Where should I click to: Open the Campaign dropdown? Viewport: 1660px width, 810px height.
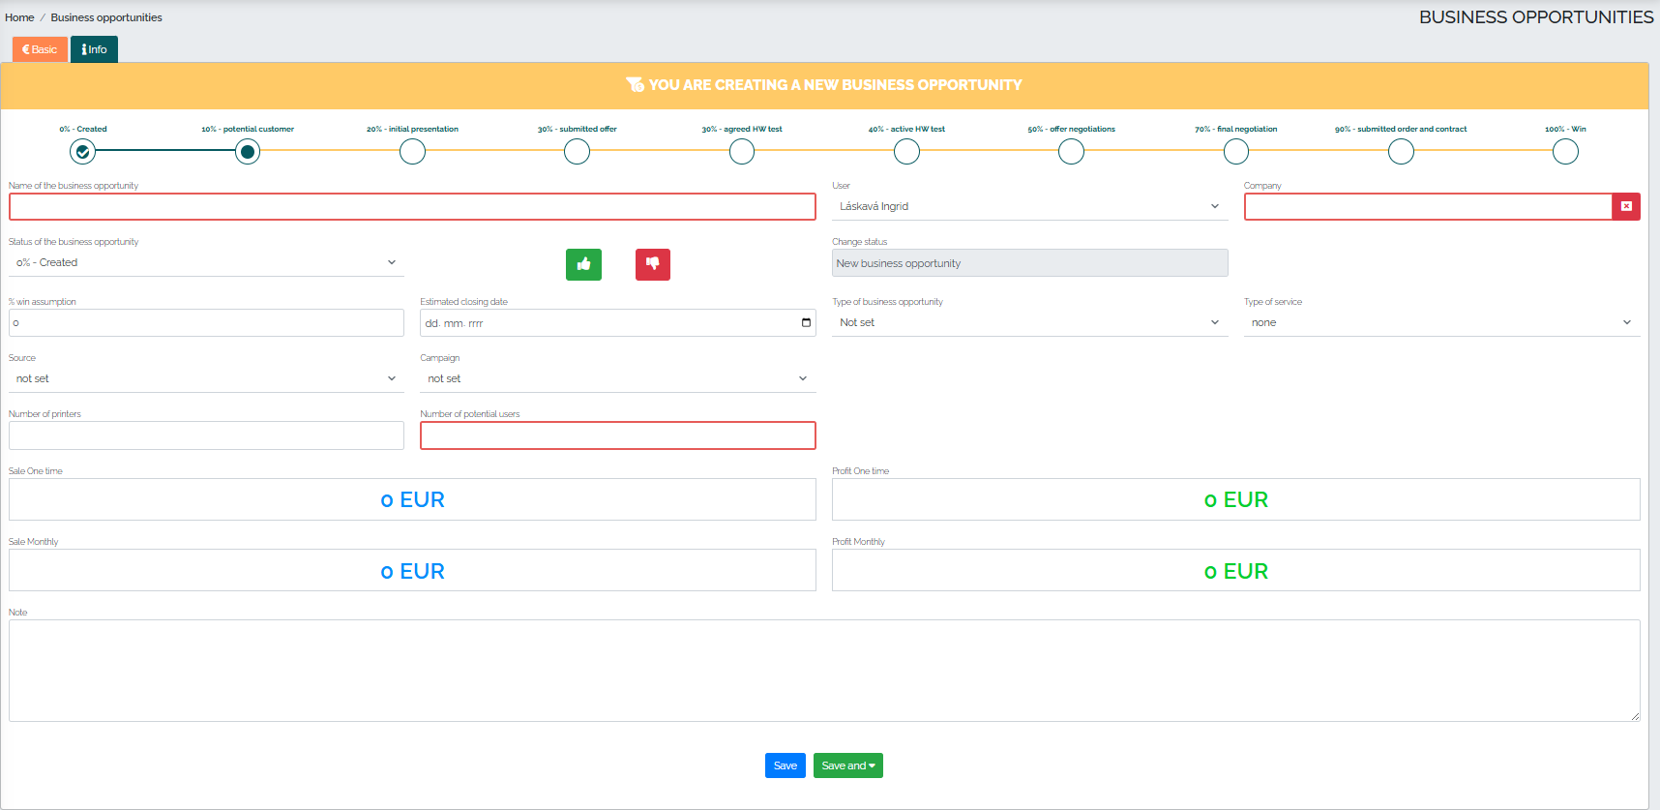[618, 378]
